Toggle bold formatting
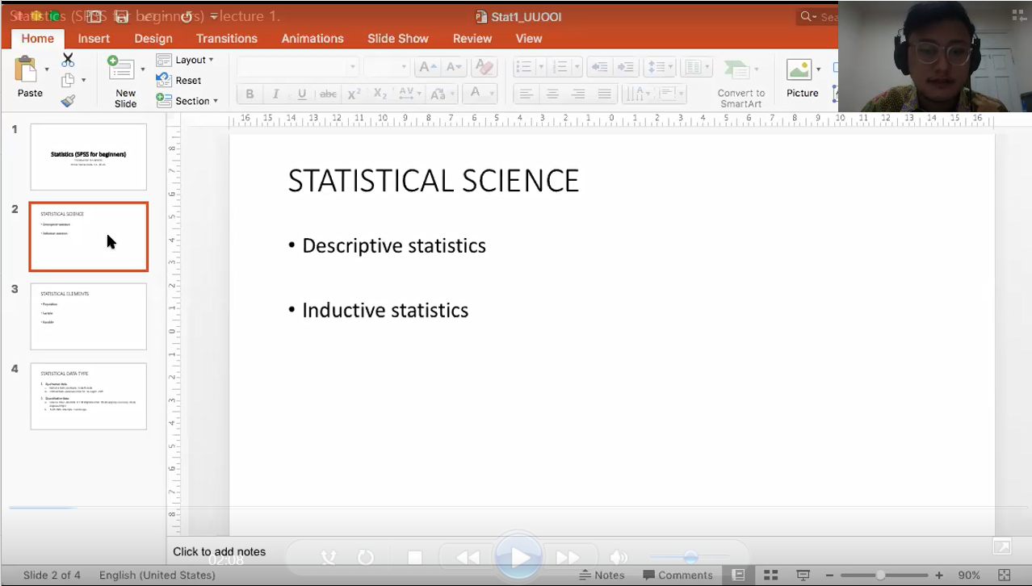The height and width of the screenshot is (586, 1032). click(x=250, y=94)
